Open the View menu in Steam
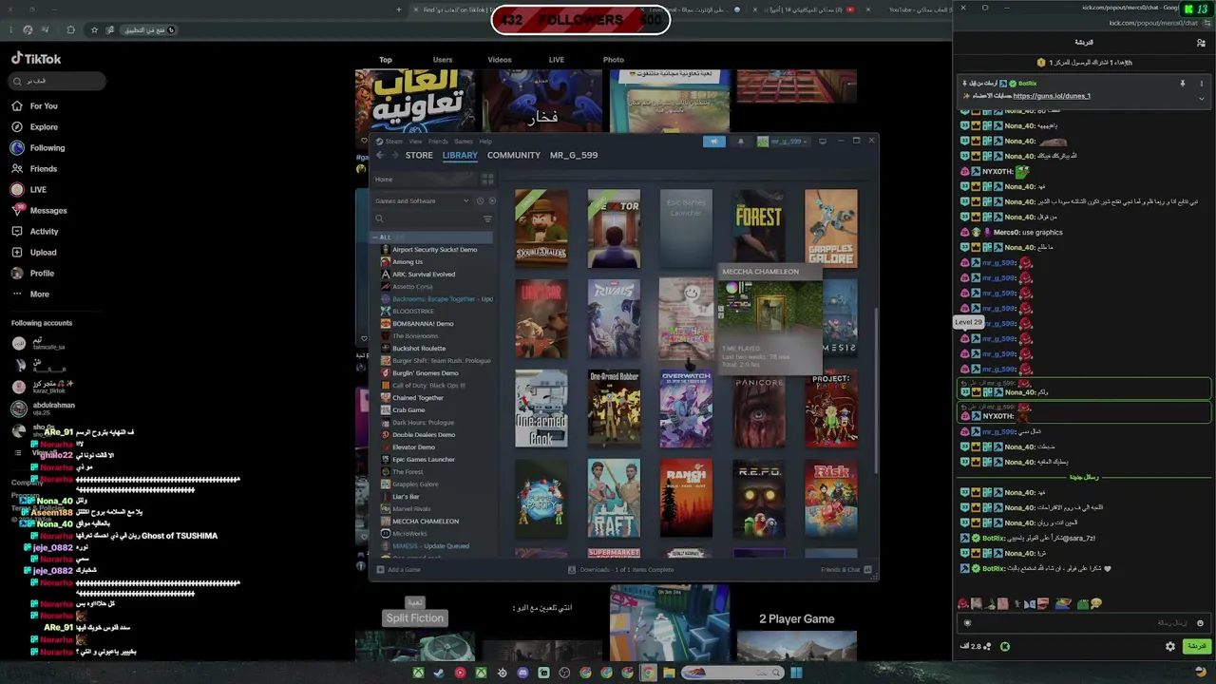 [x=415, y=142]
